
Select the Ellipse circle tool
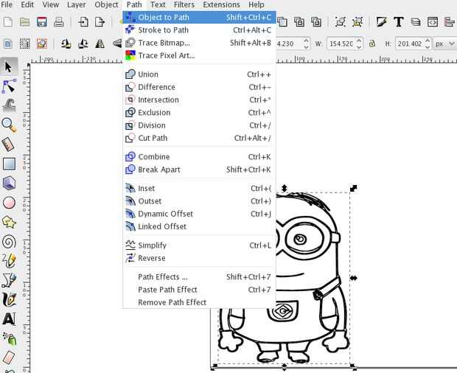coord(9,203)
